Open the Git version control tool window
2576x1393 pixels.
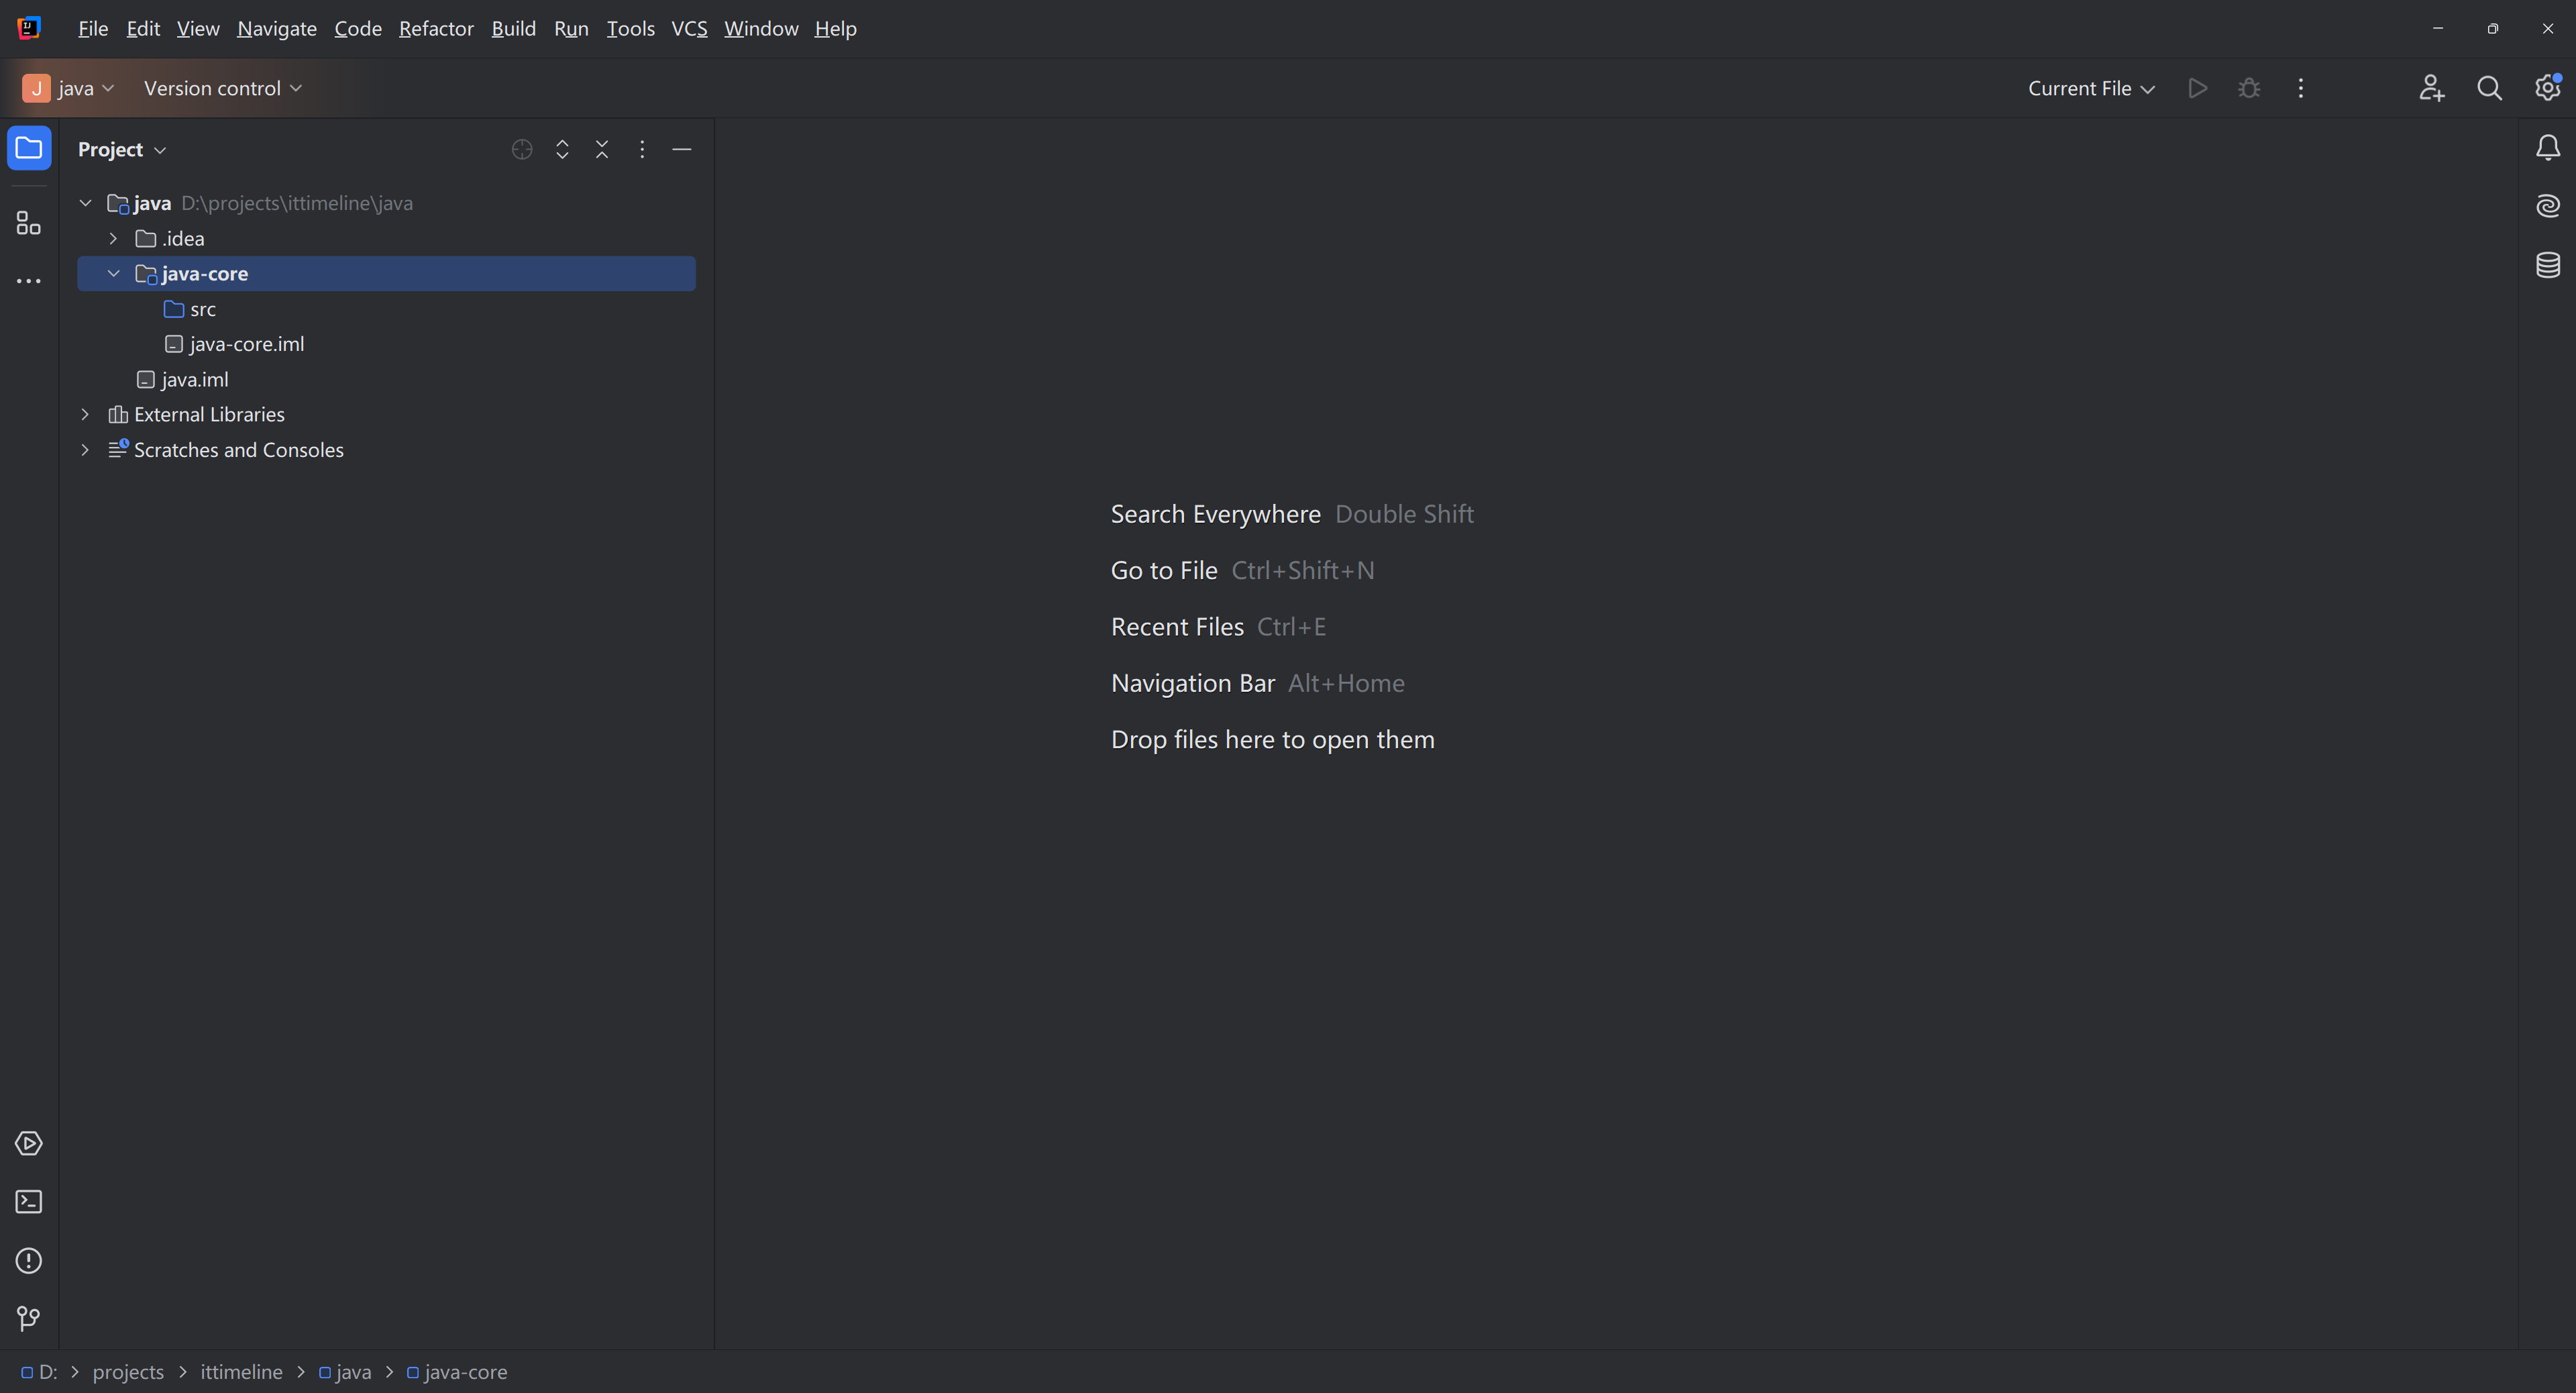pyautogui.click(x=29, y=1319)
